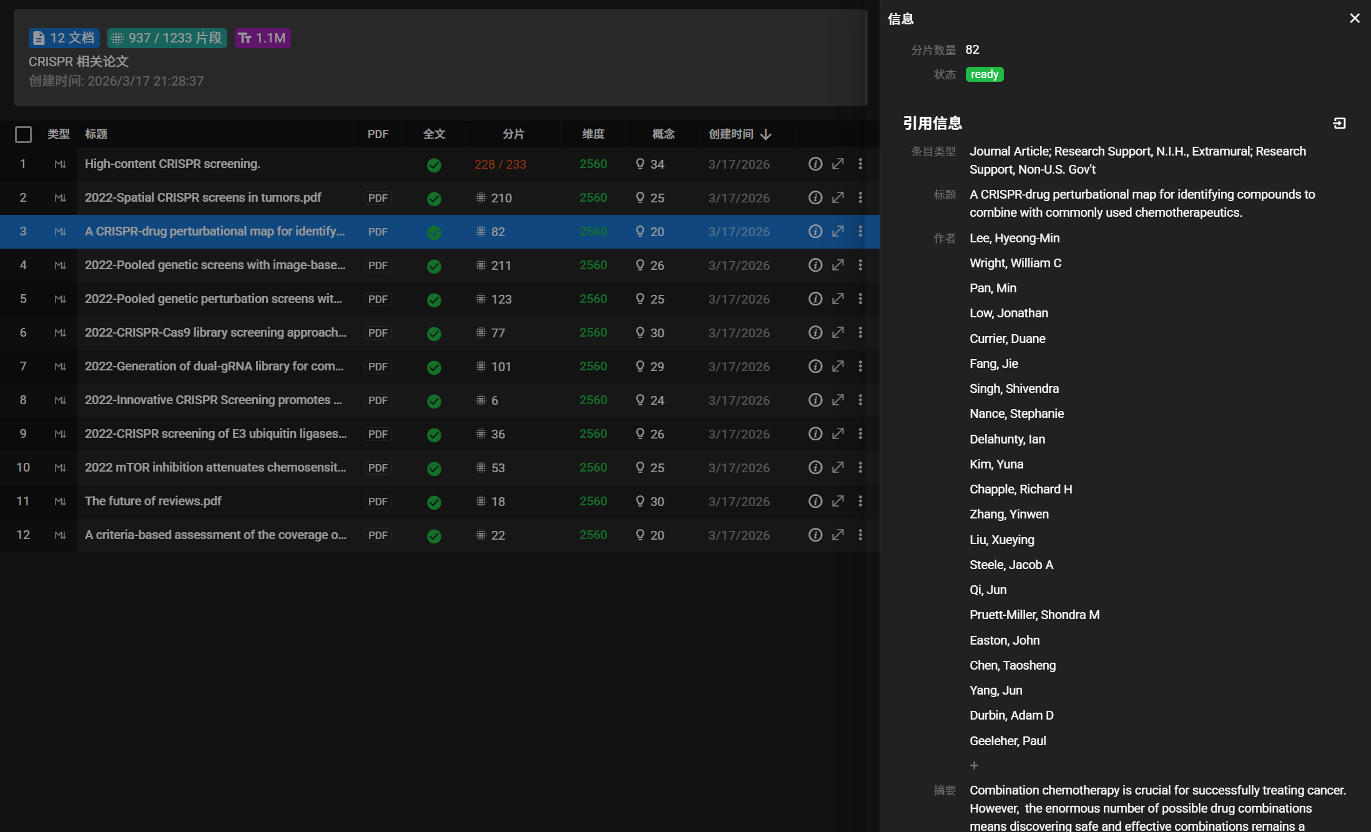The width and height of the screenshot is (1371, 832).
Task: Sort by 创建时间 column arrow
Action: (766, 134)
